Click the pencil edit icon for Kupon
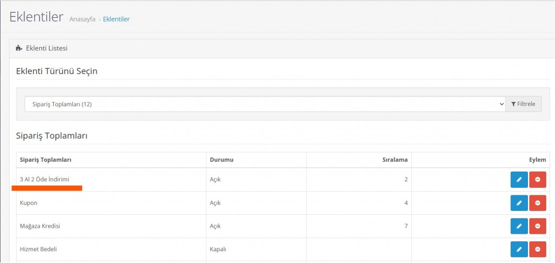 point(519,203)
